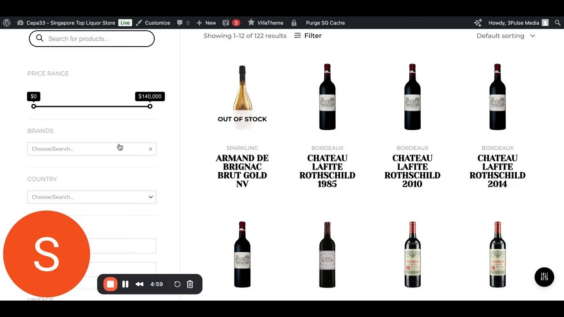Open Chateau Lafite Rothschild 2010 product
The width and height of the screenshot is (564, 317).
[412, 171]
